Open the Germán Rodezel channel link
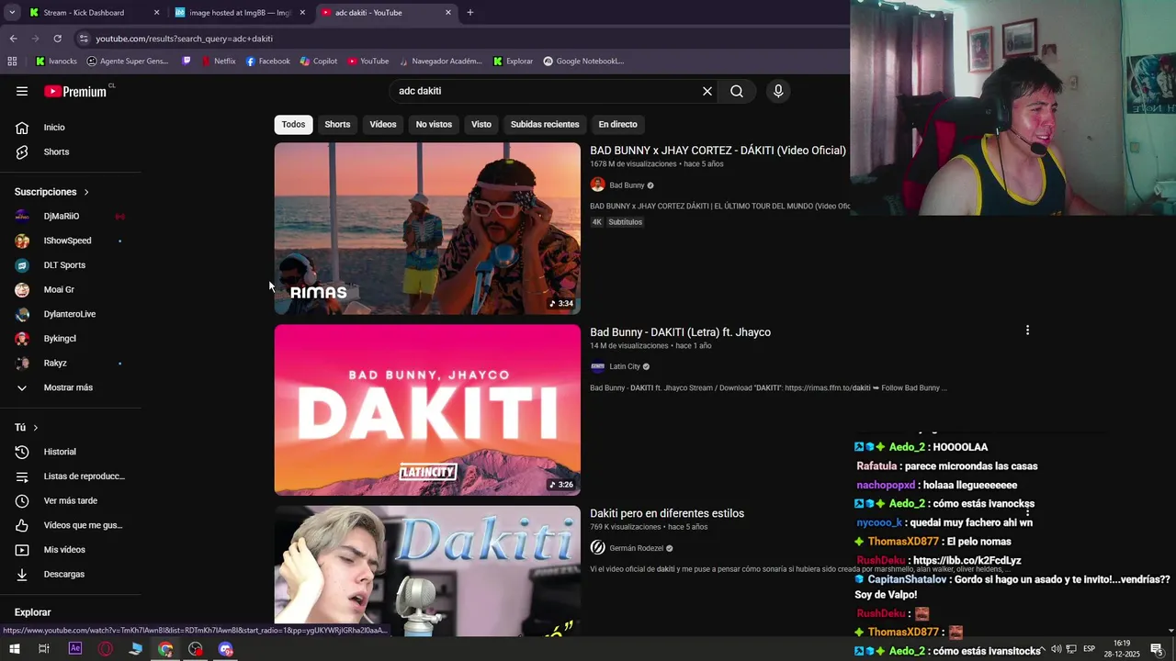The image size is (1176, 661). (x=636, y=548)
